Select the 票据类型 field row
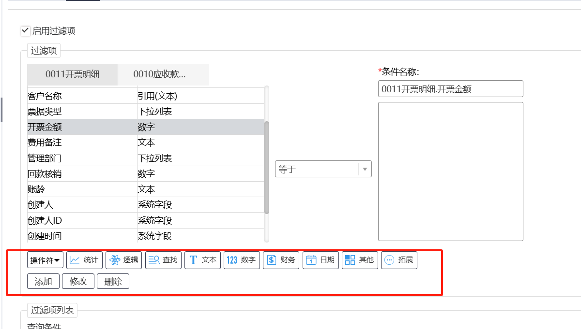 145,112
